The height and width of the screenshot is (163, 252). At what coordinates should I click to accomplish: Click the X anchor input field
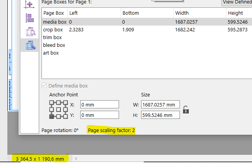click(100, 105)
